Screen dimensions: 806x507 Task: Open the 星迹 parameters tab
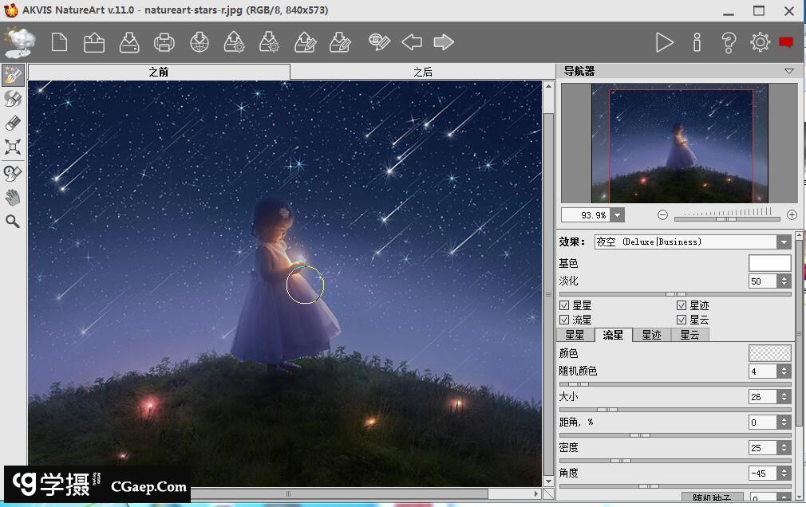coord(651,335)
